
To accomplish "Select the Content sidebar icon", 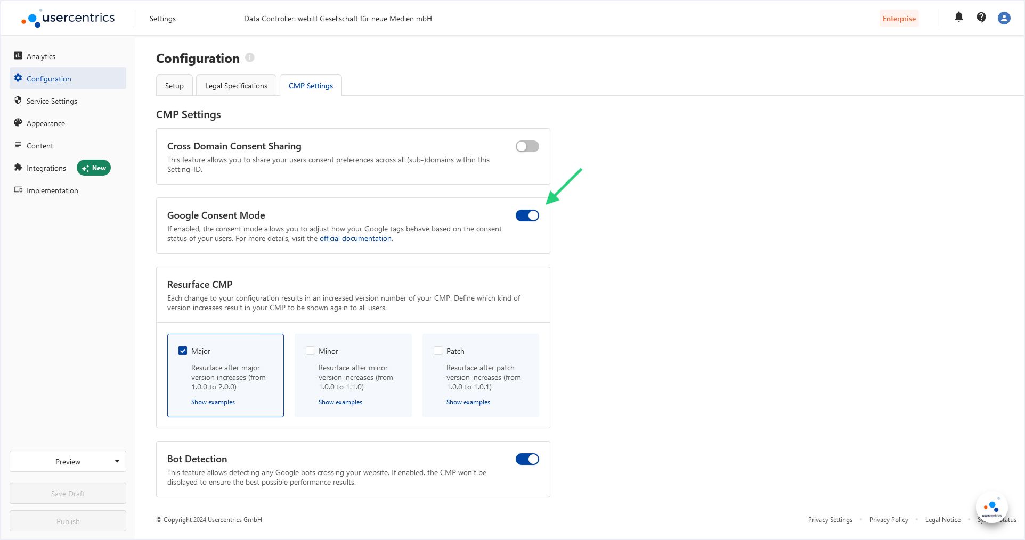I will point(18,145).
